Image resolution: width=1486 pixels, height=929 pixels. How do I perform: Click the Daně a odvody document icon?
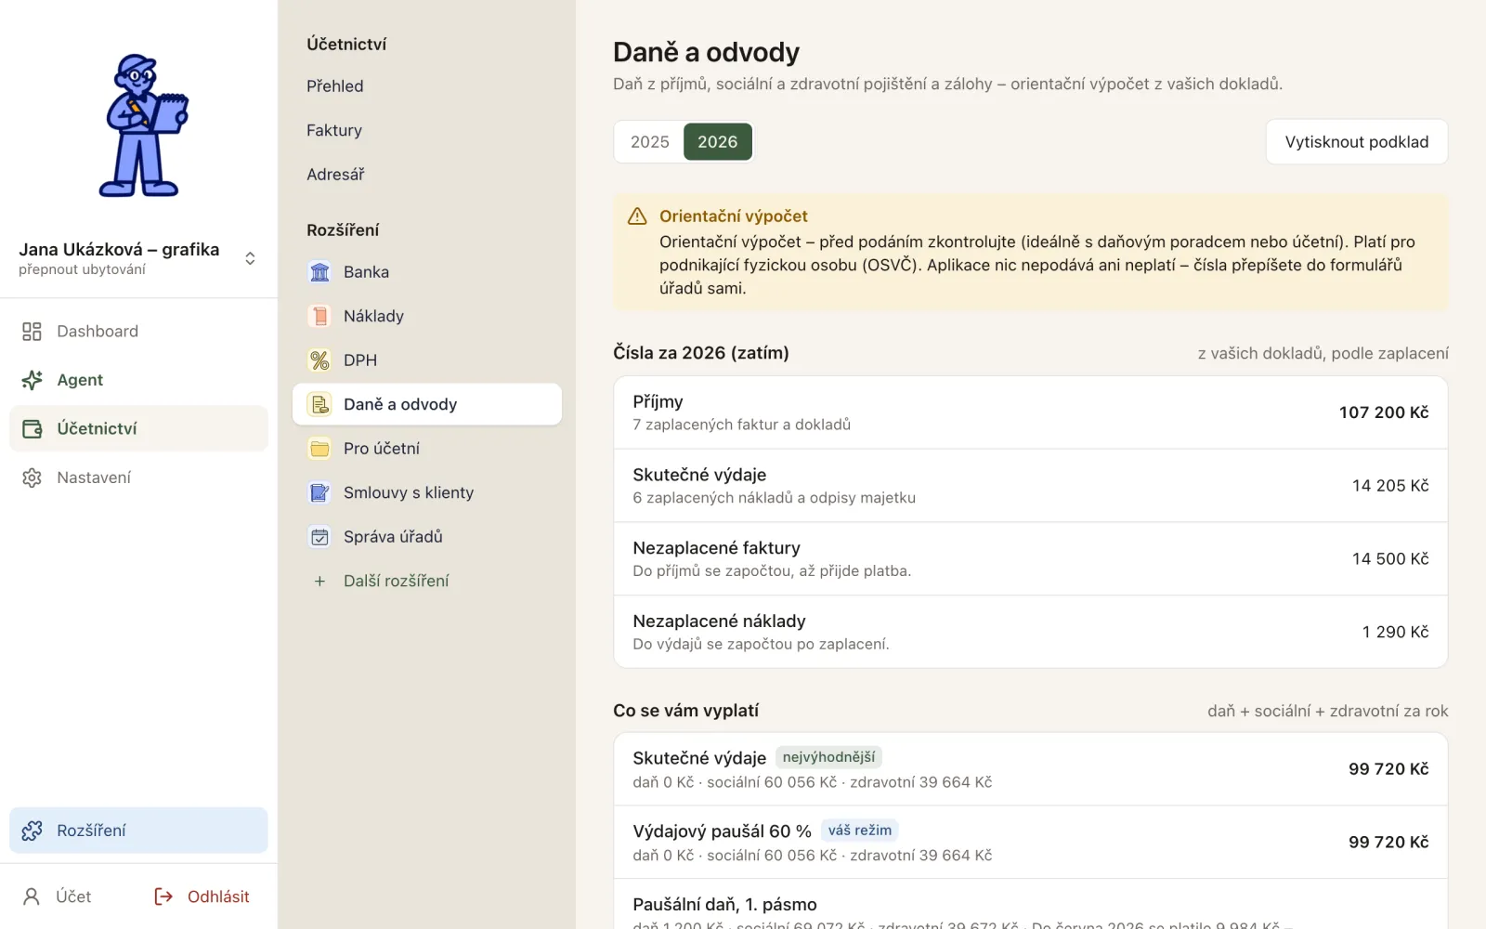pyautogui.click(x=319, y=404)
